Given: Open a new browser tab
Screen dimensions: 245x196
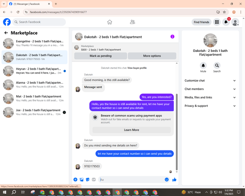Looking at the screenshot, I should 56,4.
